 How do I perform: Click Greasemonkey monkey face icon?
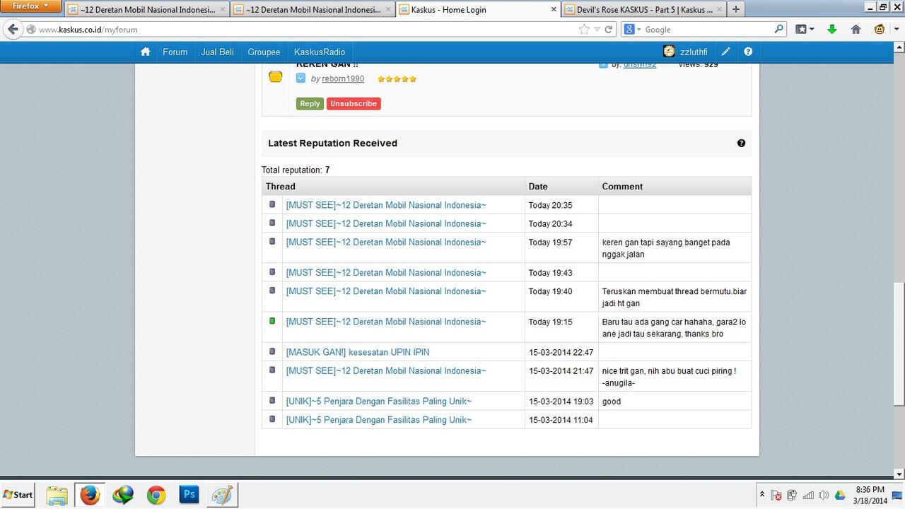point(880,30)
